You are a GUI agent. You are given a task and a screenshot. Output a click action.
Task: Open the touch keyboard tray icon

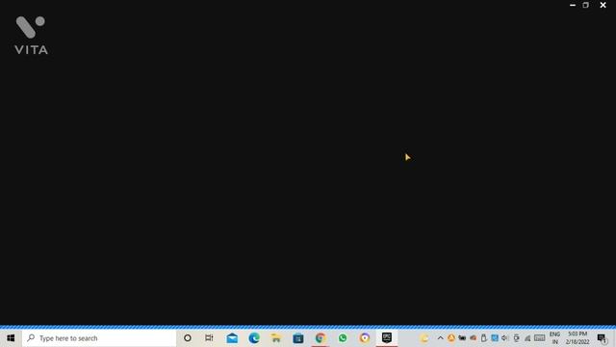[539, 338]
